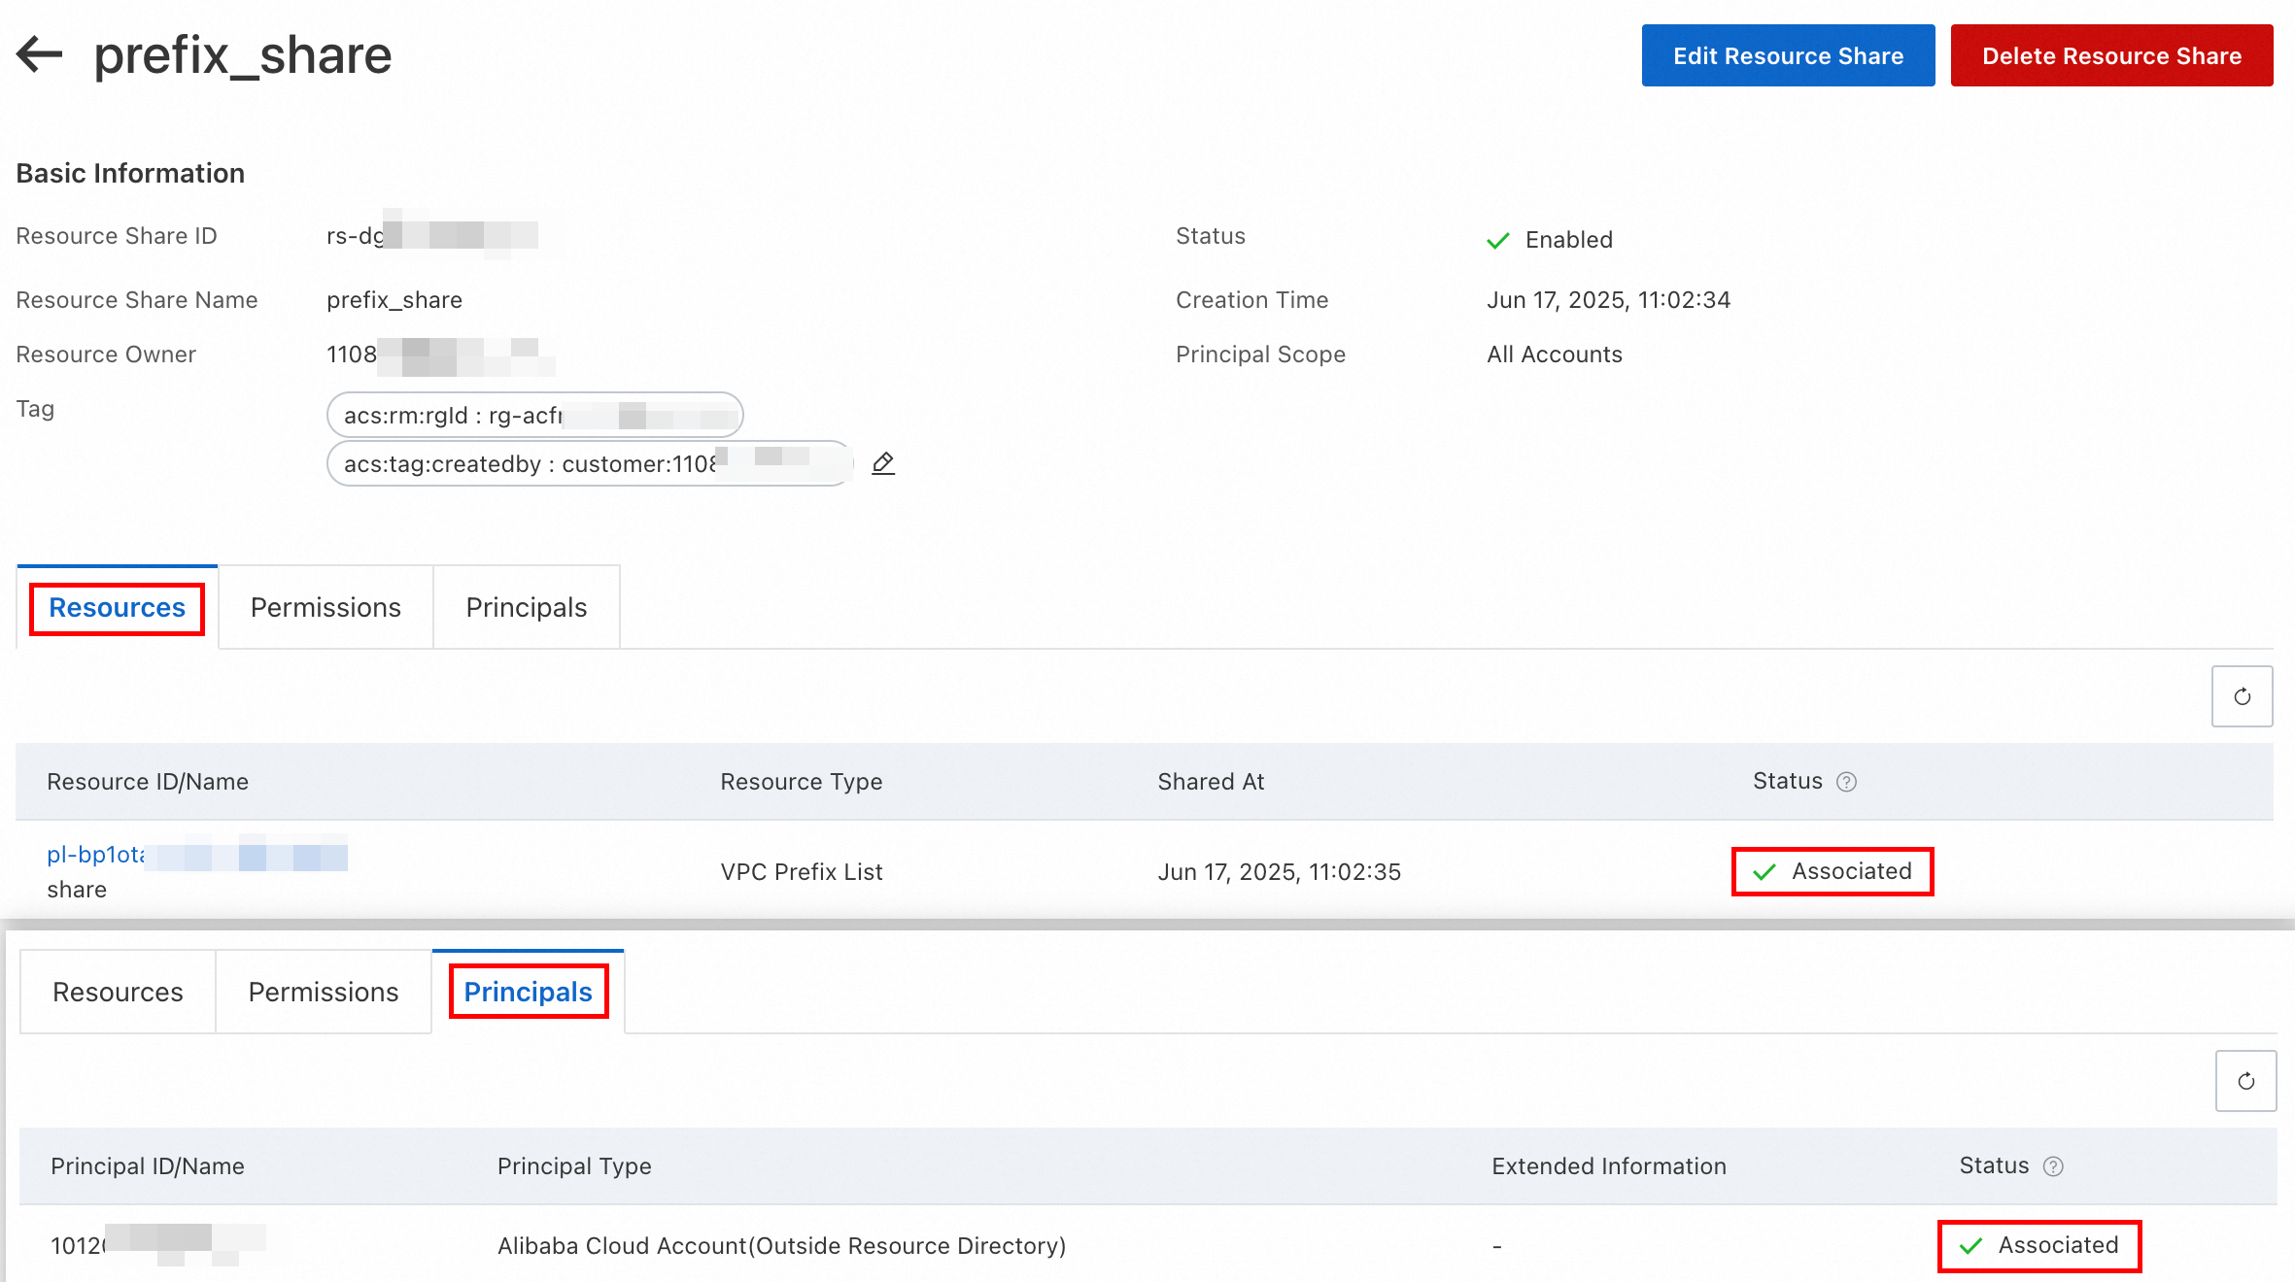Click the Associated checkmark in the VPC Prefix List row
The height and width of the screenshot is (1282, 2295).
point(1764,872)
